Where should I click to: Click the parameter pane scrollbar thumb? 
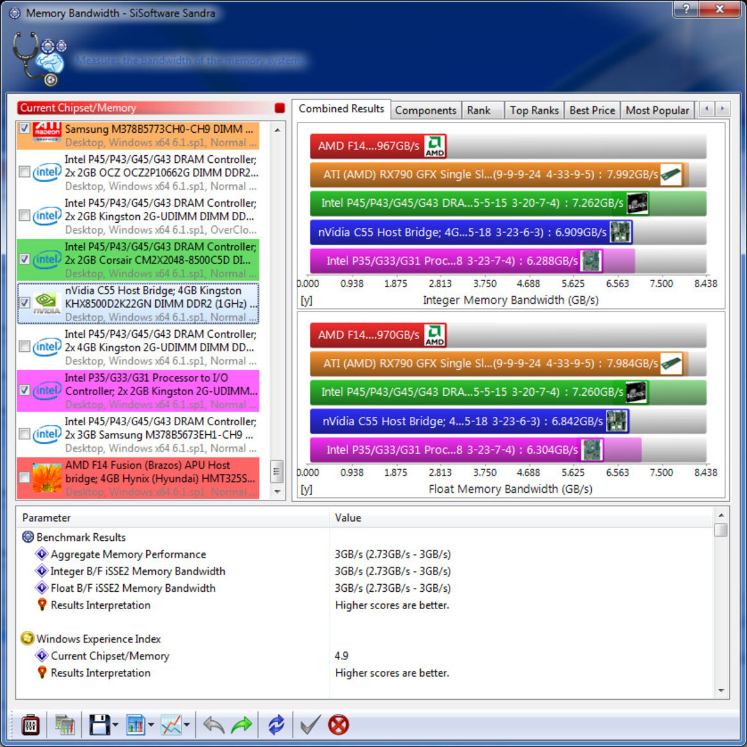(721, 530)
